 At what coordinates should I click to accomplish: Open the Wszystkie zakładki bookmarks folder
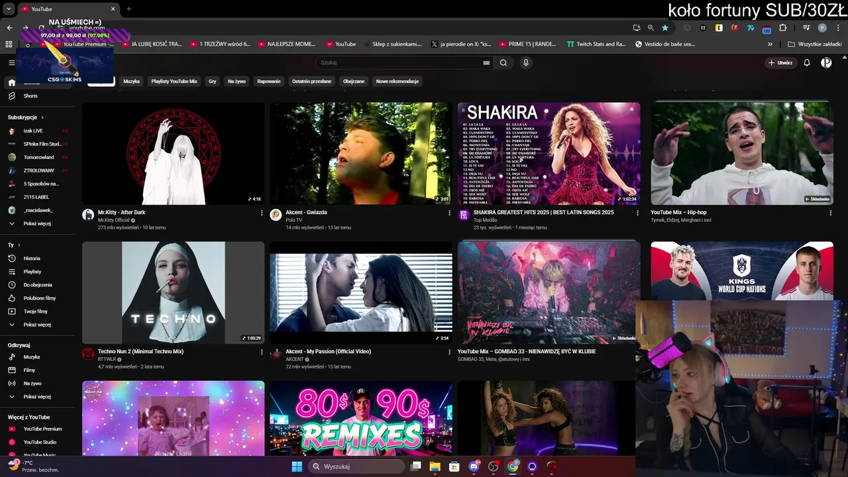[x=815, y=44]
